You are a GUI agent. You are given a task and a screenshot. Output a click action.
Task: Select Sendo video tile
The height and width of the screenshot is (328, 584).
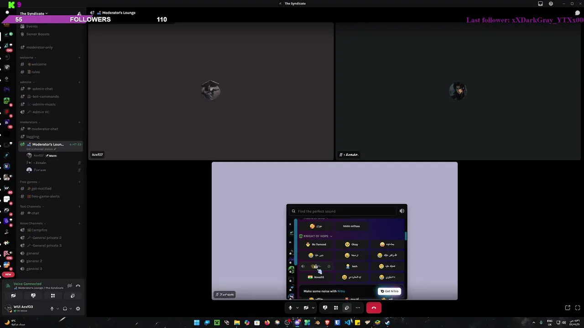point(458,91)
